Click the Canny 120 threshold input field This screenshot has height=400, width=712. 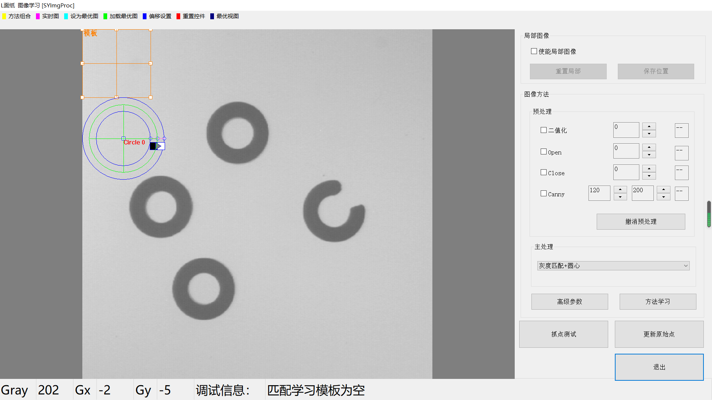click(x=599, y=193)
